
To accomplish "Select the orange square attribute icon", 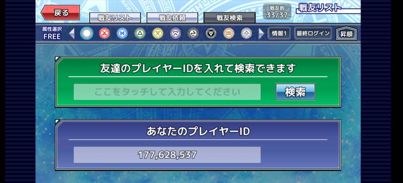I will [229, 33].
